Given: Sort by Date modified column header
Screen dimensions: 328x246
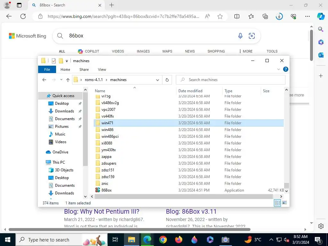Looking at the screenshot, I should (x=190, y=91).
